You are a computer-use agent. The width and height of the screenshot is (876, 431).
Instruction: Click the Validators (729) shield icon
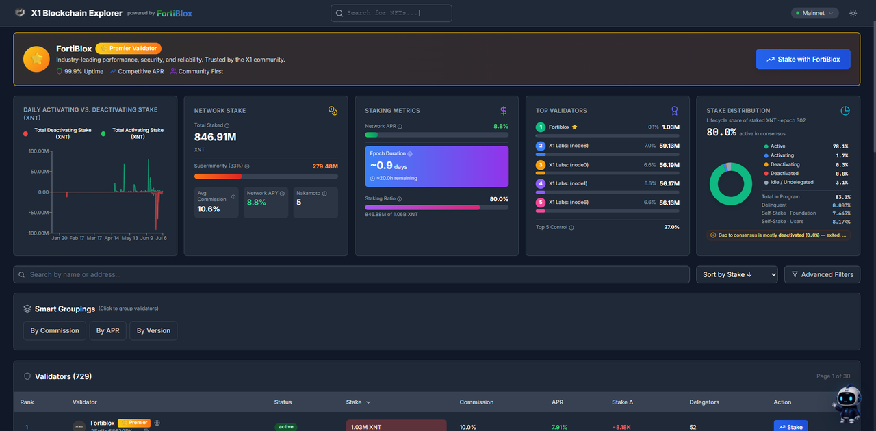click(x=27, y=376)
